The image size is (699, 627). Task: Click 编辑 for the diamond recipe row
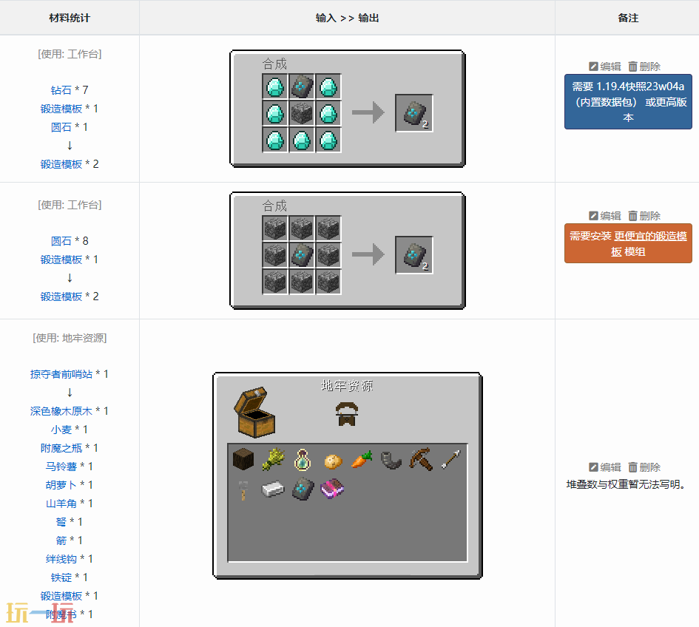[x=605, y=67]
